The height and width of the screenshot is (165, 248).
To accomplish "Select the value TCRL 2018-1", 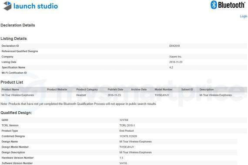I will pyautogui.click(x=127, y=125).
